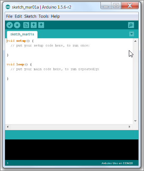Minimize the Arduino window

[106, 6]
